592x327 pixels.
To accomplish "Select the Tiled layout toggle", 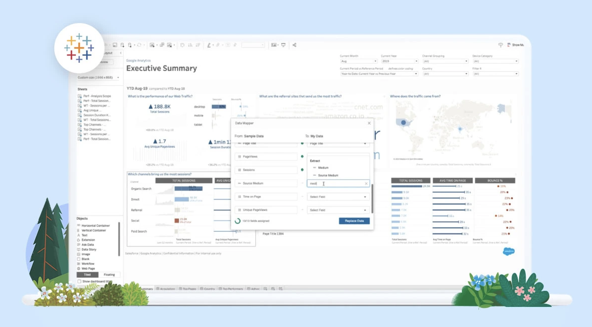I will pos(87,275).
